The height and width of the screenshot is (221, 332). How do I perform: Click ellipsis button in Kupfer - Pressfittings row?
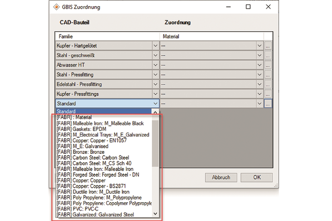pyautogui.click(x=268, y=94)
